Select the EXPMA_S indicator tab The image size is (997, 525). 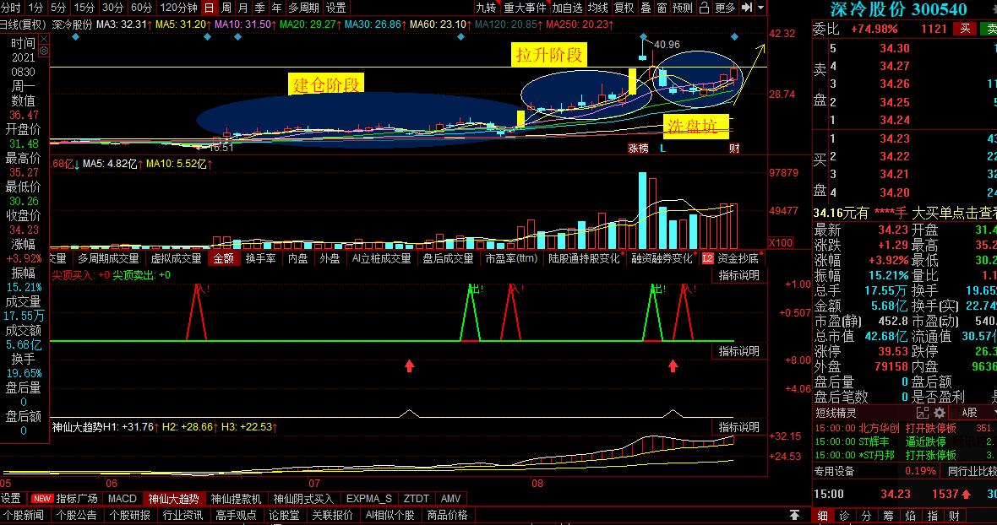[x=368, y=499]
